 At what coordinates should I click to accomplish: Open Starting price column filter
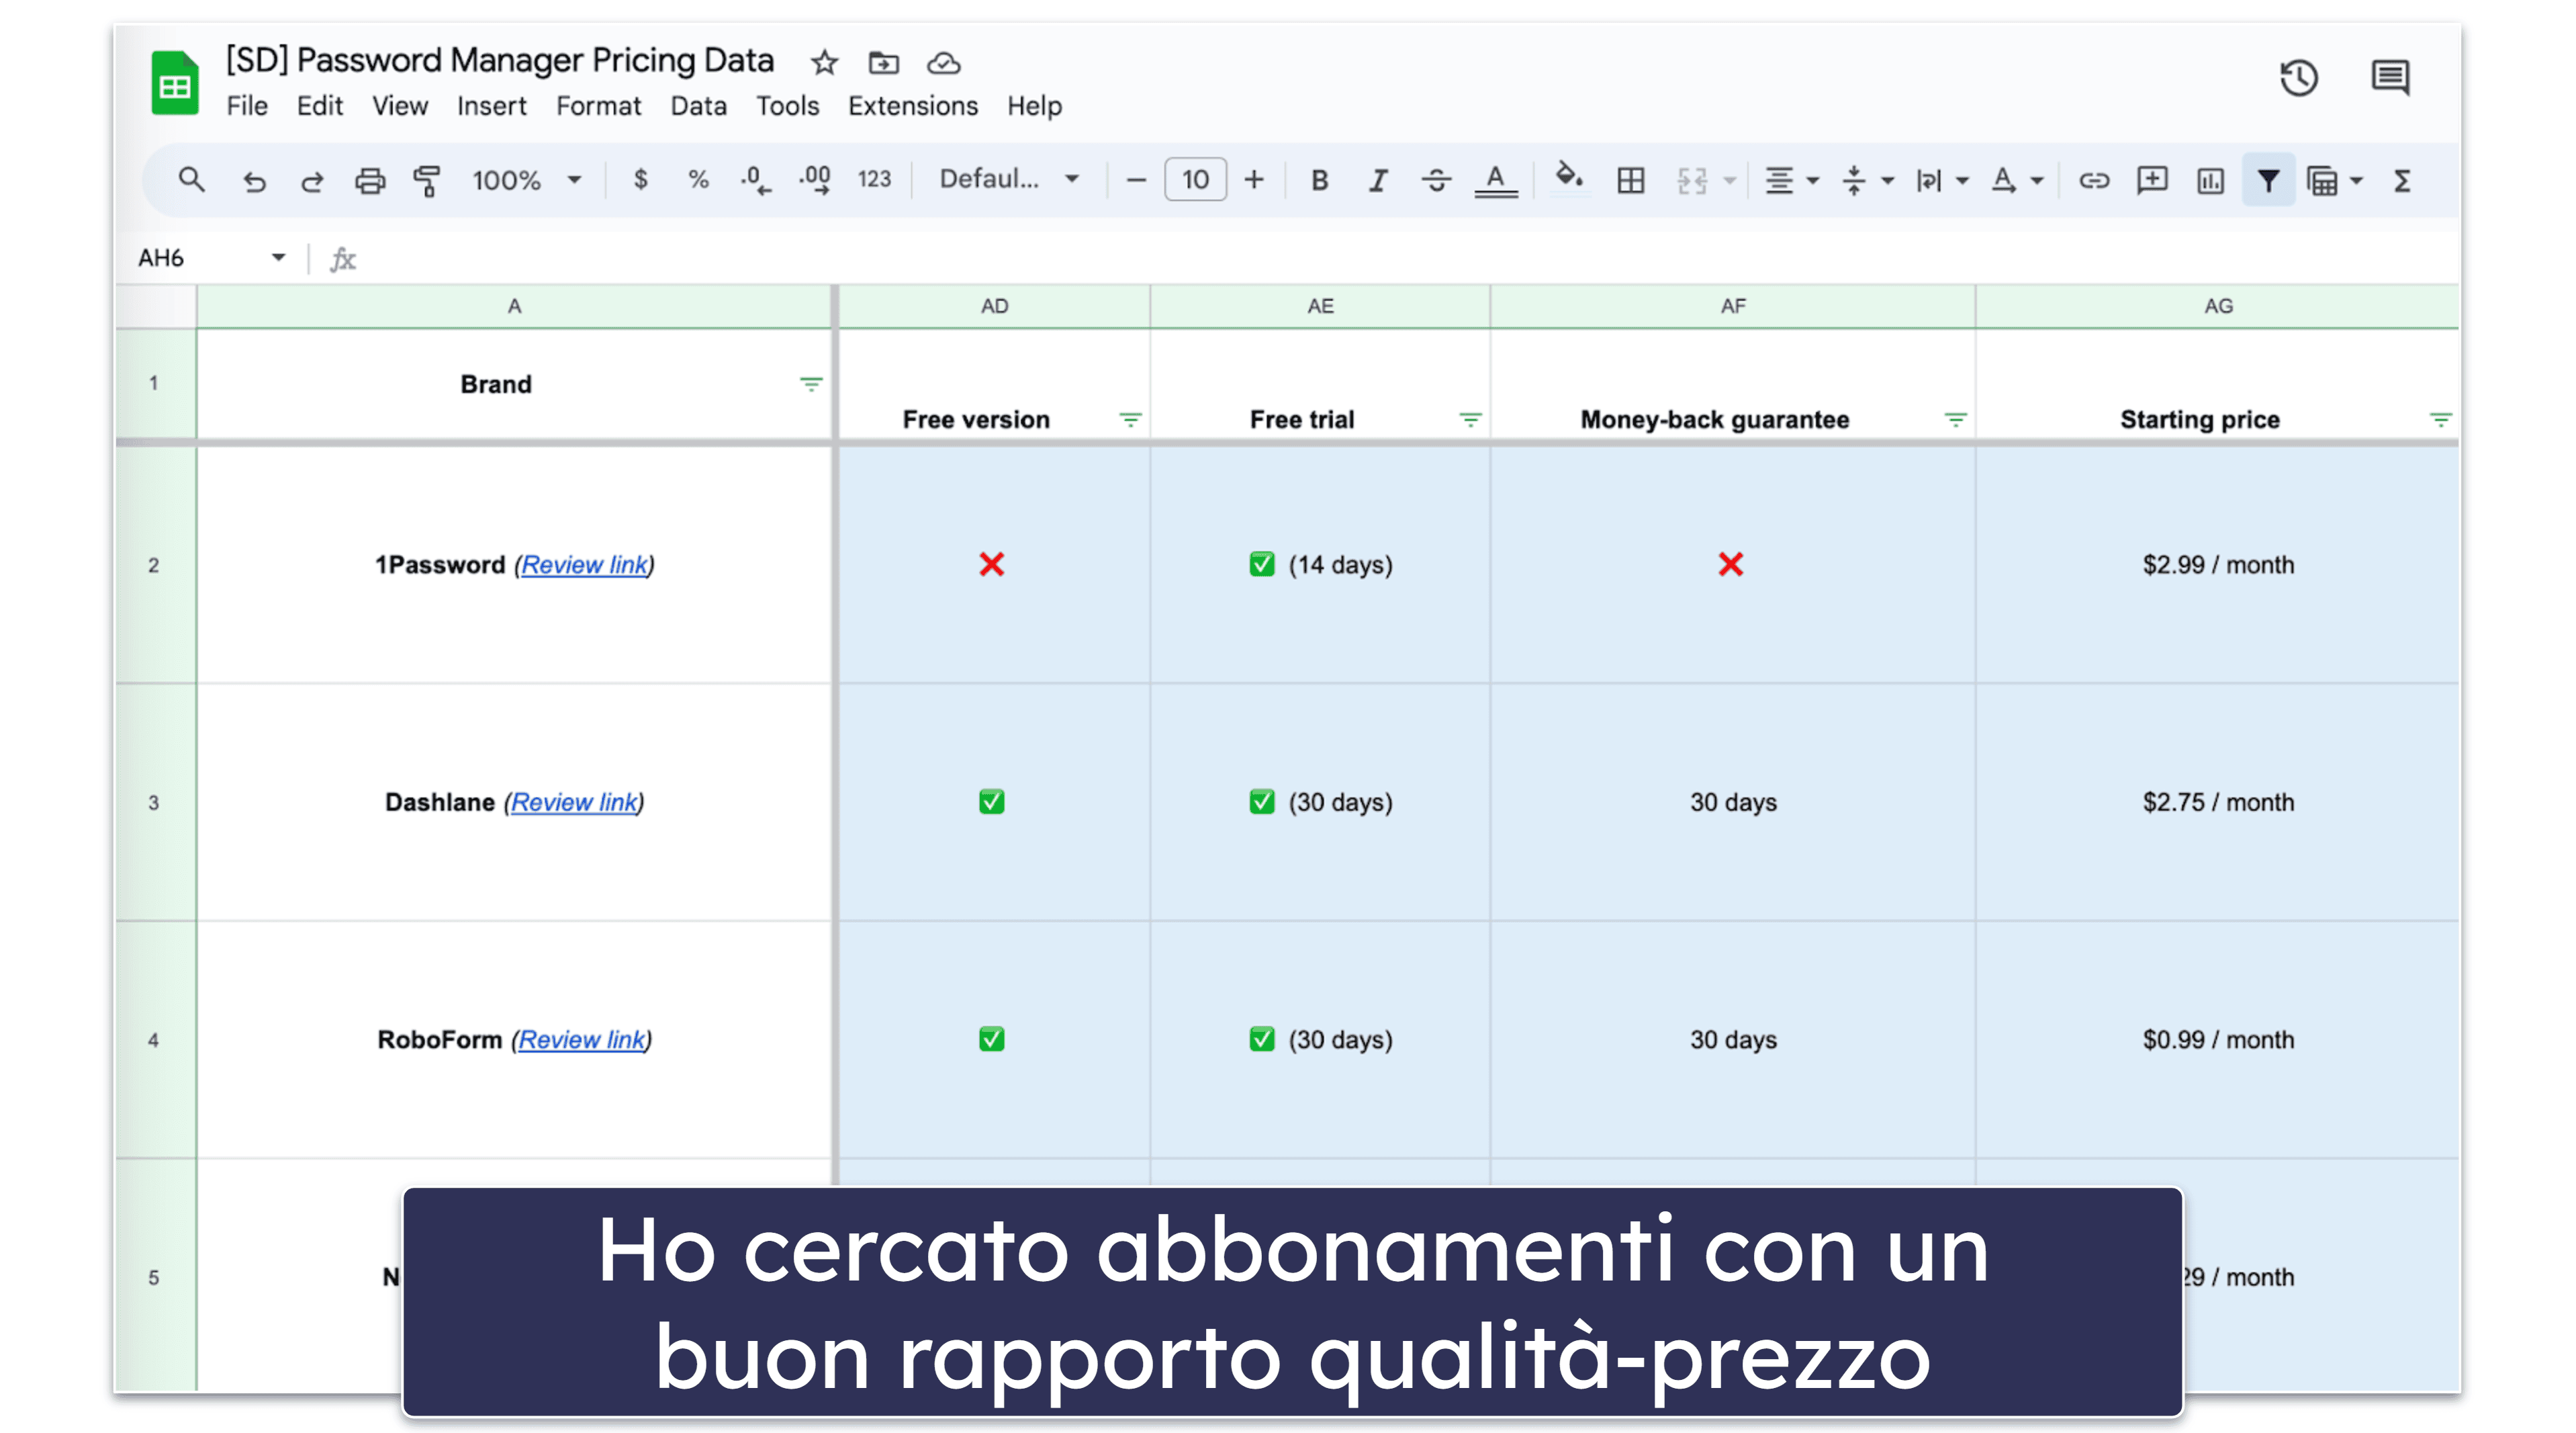[x=2440, y=421]
